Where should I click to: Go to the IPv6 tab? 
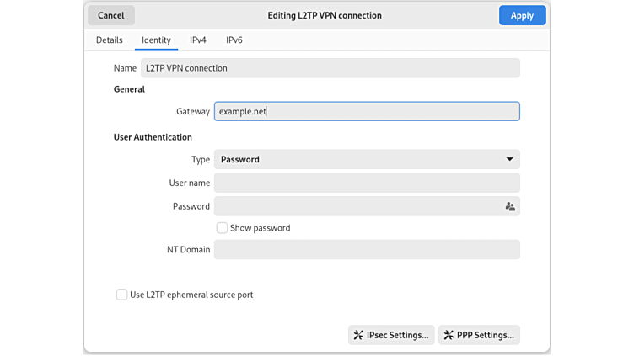coord(234,40)
